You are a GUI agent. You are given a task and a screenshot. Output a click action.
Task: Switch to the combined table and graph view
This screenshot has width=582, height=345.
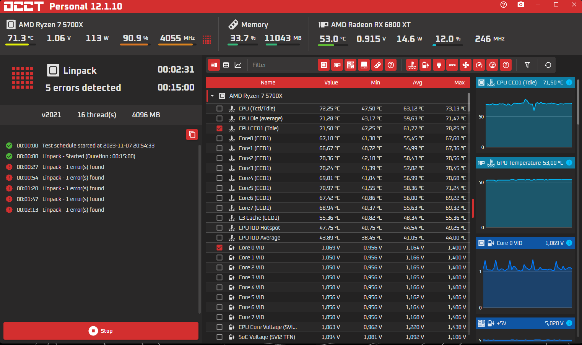214,65
